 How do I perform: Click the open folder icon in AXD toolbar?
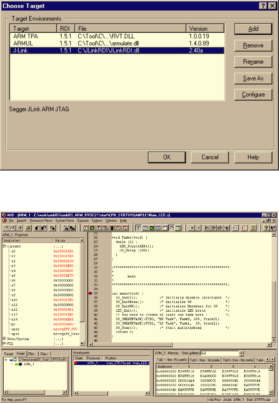[28, 228]
